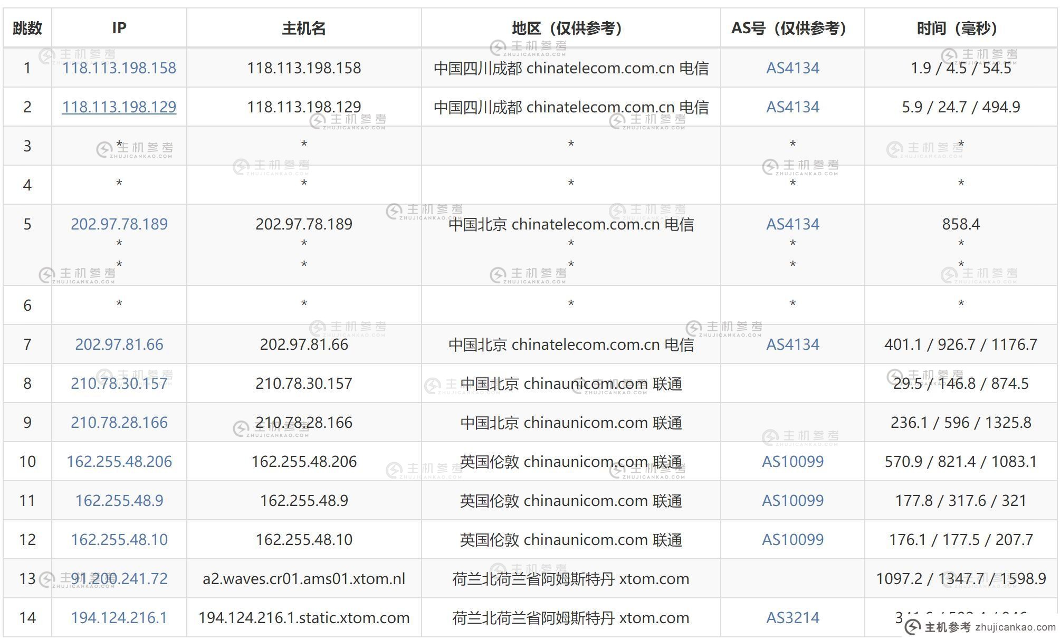The image size is (1060, 640).
Task: Click AS3214 link in hop 14 row
Action: pos(792,618)
